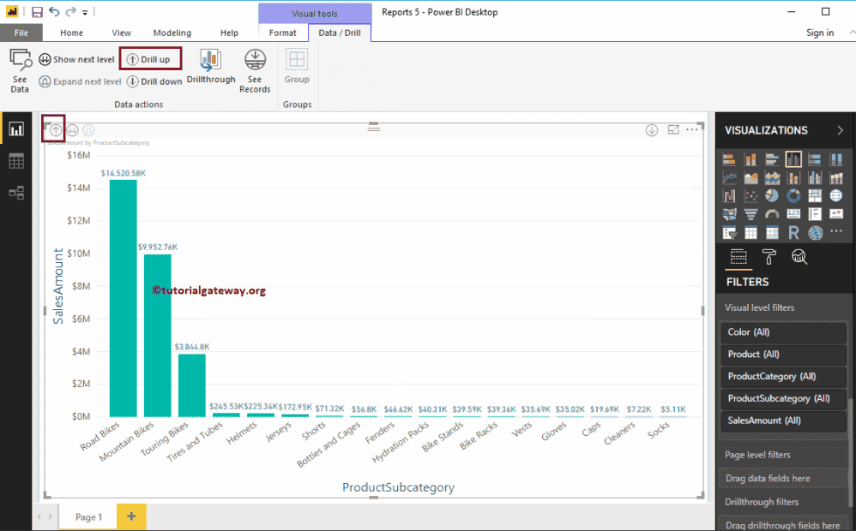Screen dimensions: 856x531
Task: Toggle focus mode on the chart visual
Action: point(673,130)
